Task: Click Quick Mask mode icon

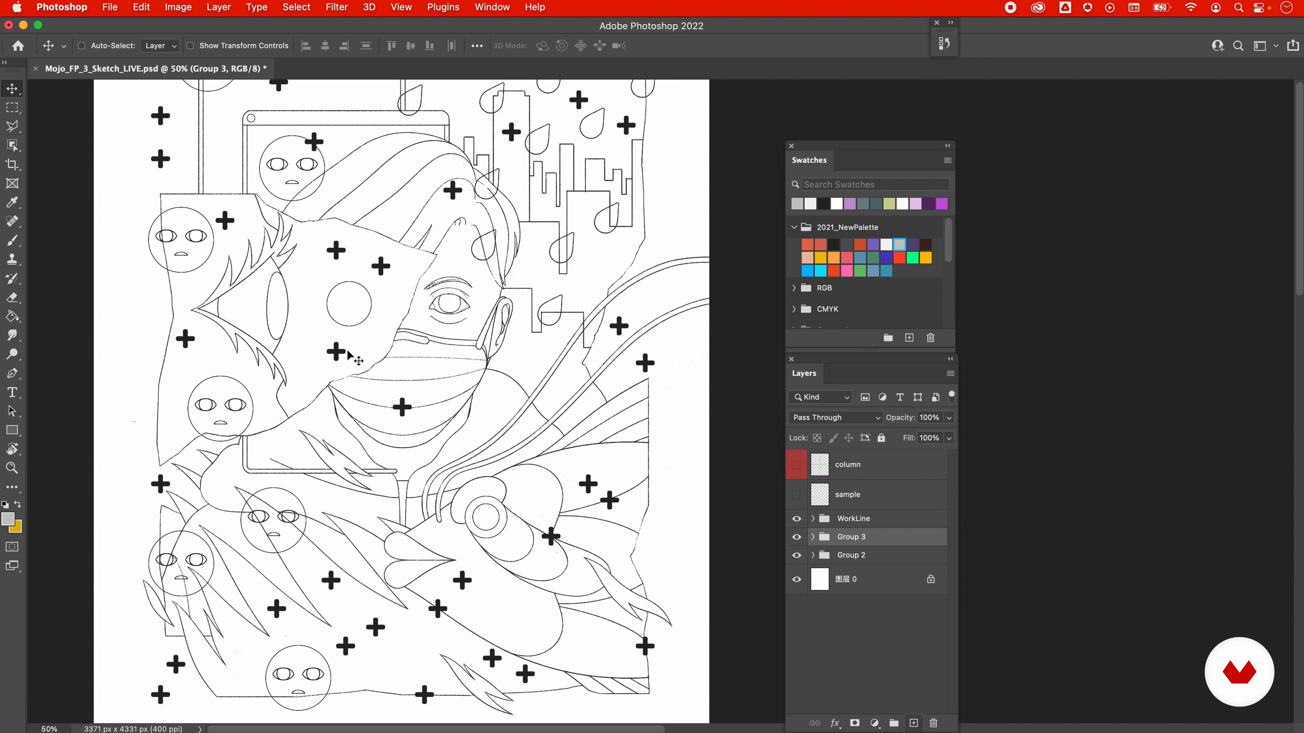Action: 12,547
